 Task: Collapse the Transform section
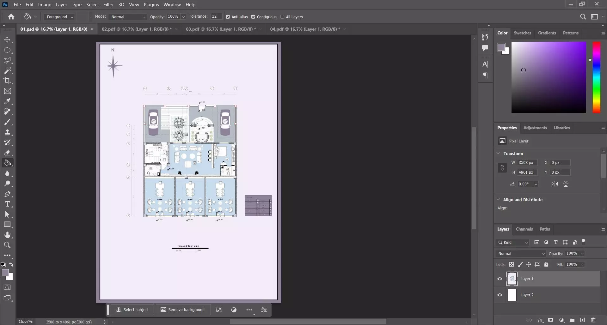click(499, 153)
